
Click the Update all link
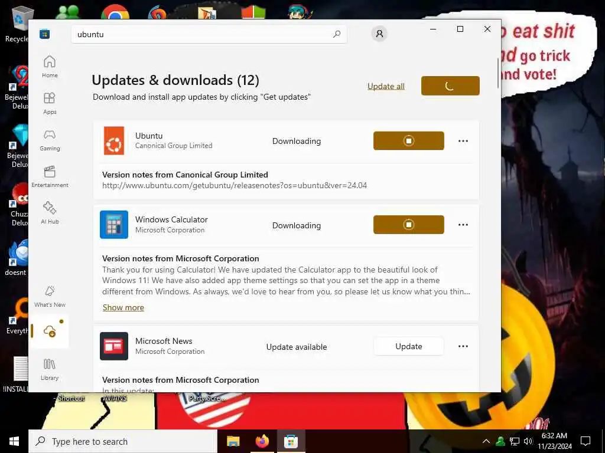(x=386, y=86)
